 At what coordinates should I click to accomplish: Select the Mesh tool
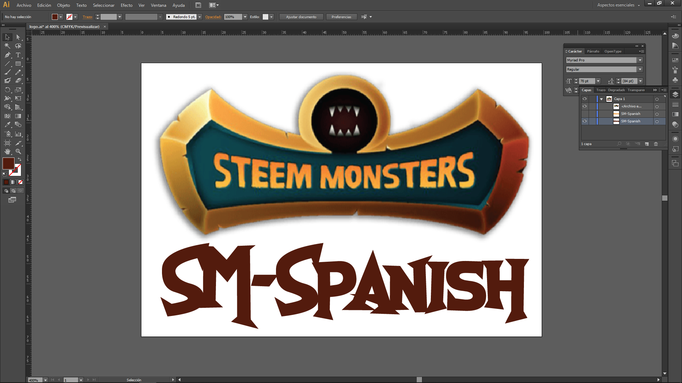pyautogui.click(x=7, y=116)
